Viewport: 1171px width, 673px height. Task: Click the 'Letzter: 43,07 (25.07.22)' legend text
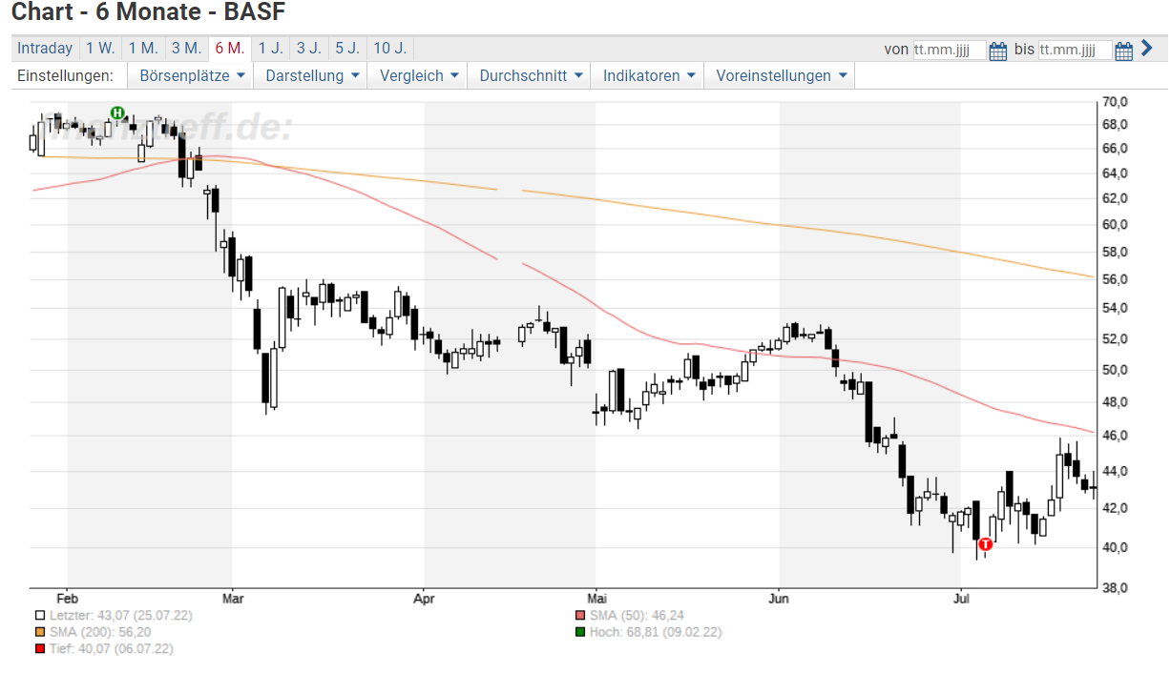(120, 616)
